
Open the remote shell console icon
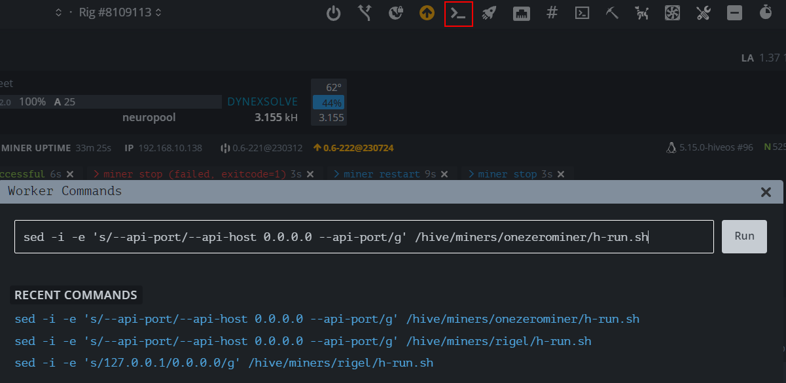tap(582, 13)
